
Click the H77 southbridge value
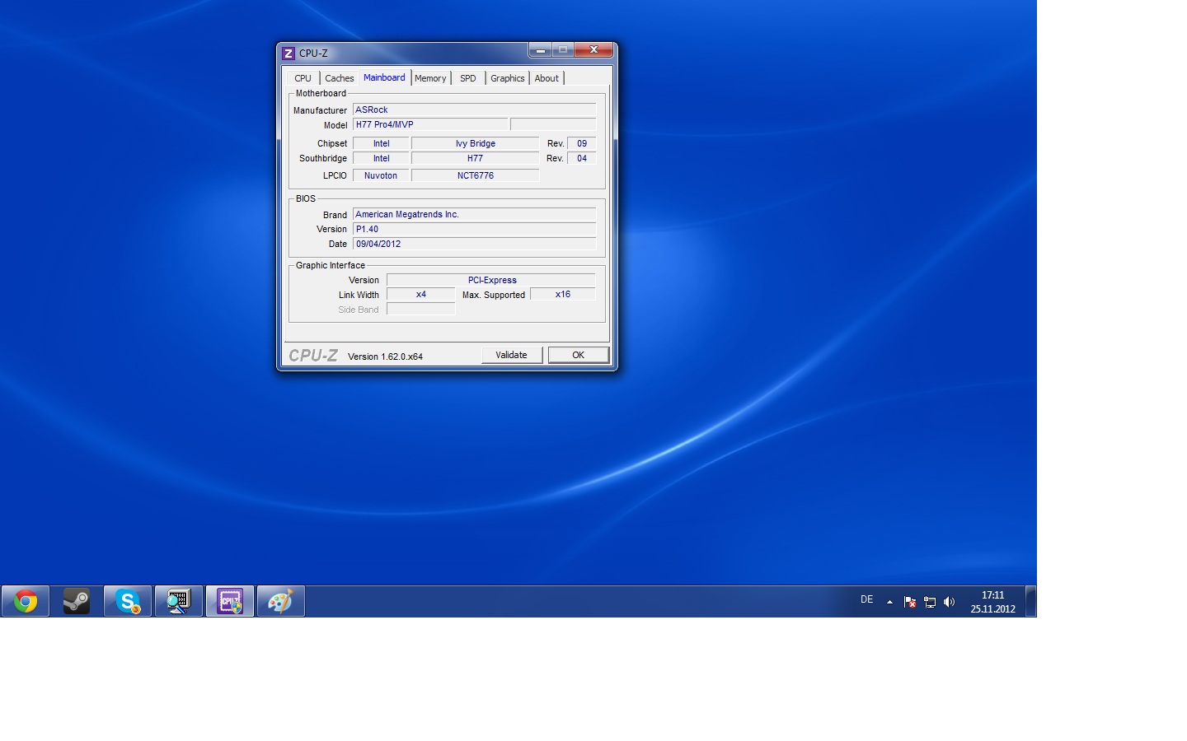[476, 158]
